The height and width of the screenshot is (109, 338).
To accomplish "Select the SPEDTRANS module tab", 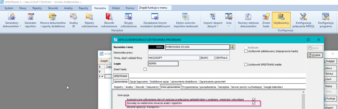I will (121, 76).
